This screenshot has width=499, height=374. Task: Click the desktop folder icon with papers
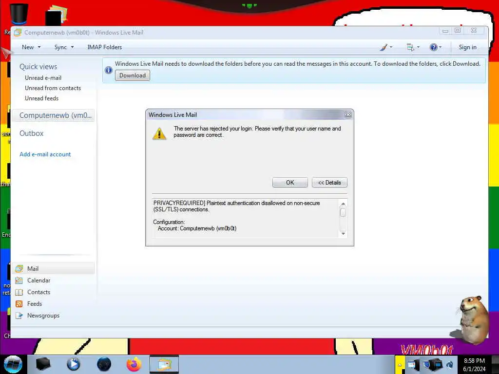(x=57, y=15)
